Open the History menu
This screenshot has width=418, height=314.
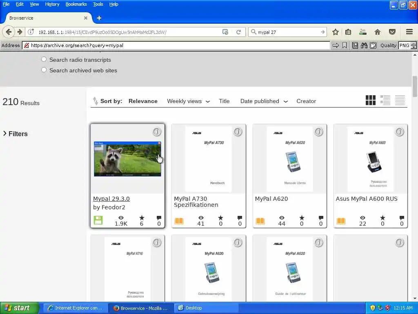click(52, 4)
